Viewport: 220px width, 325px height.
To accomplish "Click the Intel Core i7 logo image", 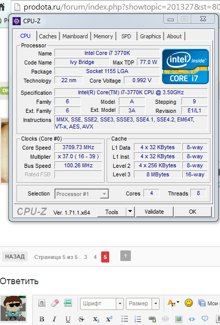I will click(185, 67).
